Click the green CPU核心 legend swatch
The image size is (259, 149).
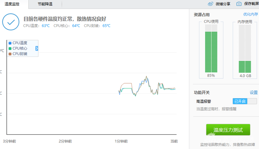pyautogui.click(x=10, y=49)
